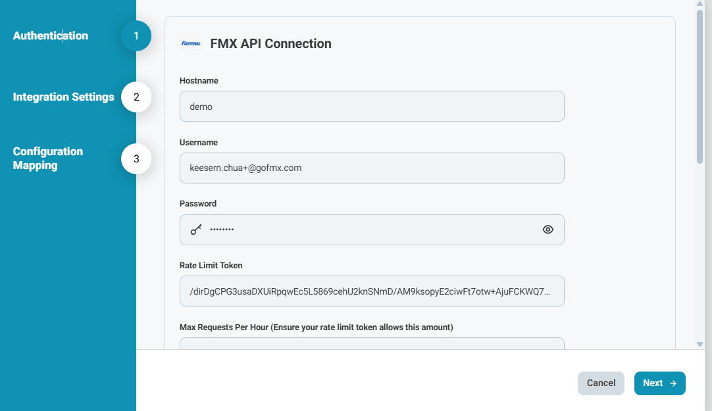Click the scrollbar up arrow
Image resolution: width=712 pixels, height=411 pixels.
(699, 4)
